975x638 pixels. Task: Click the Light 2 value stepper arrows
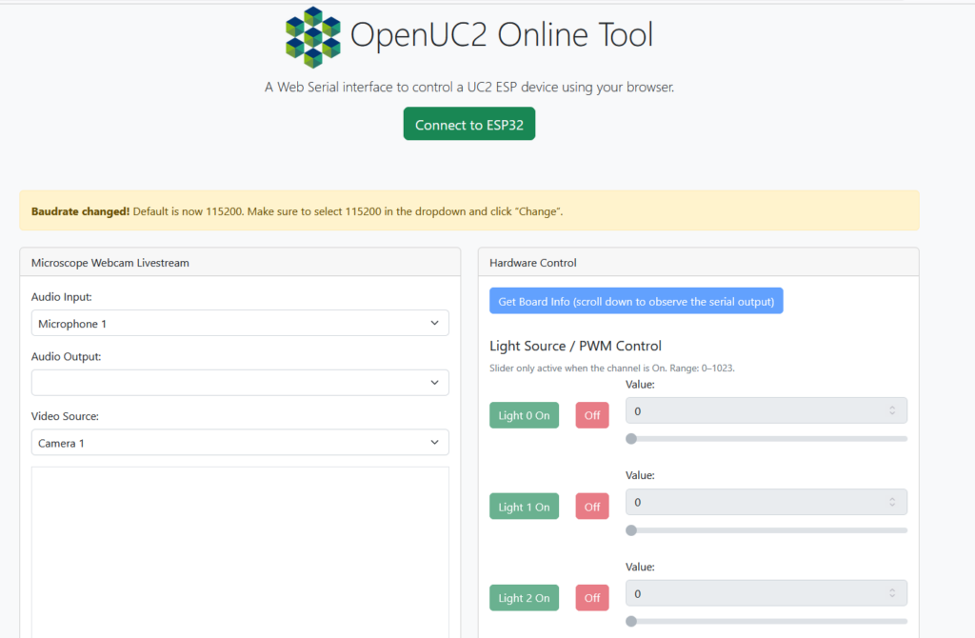[892, 593]
